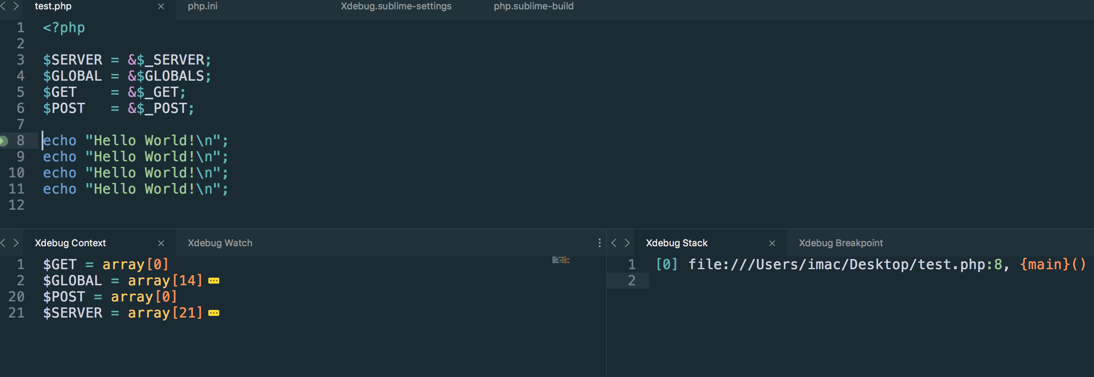Image resolution: width=1094 pixels, height=377 pixels.
Task: Click the echo statement on line 10
Action: 136,173
